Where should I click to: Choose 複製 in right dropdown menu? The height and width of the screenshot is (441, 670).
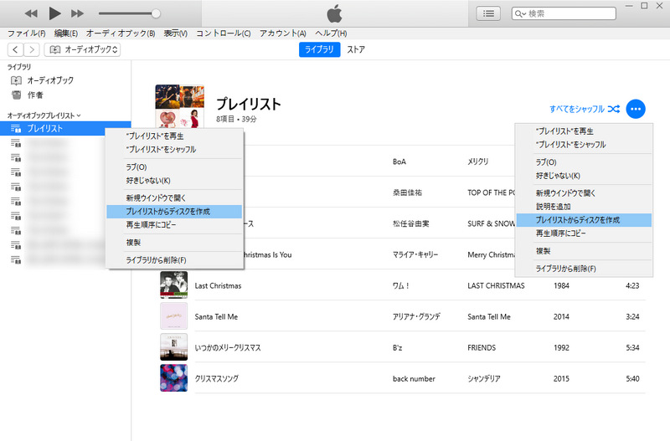point(584,251)
